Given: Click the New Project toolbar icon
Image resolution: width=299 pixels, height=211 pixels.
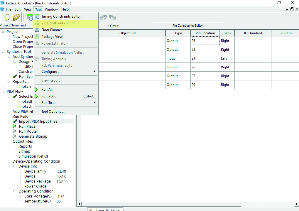Looking at the screenshot, I should [x=7, y=17].
